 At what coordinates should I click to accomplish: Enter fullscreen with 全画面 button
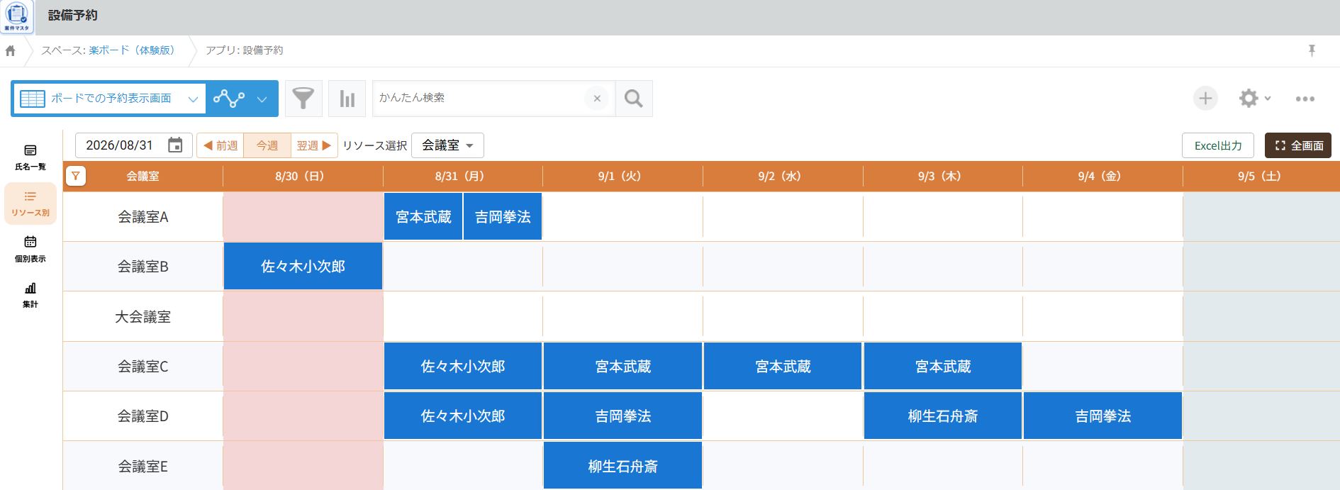coord(1298,145)
